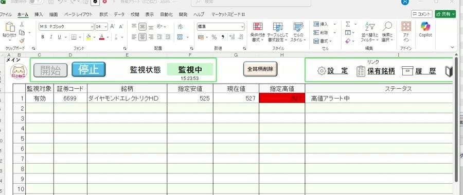
Task: Align cell text to the right
Action: coord(151,37)
